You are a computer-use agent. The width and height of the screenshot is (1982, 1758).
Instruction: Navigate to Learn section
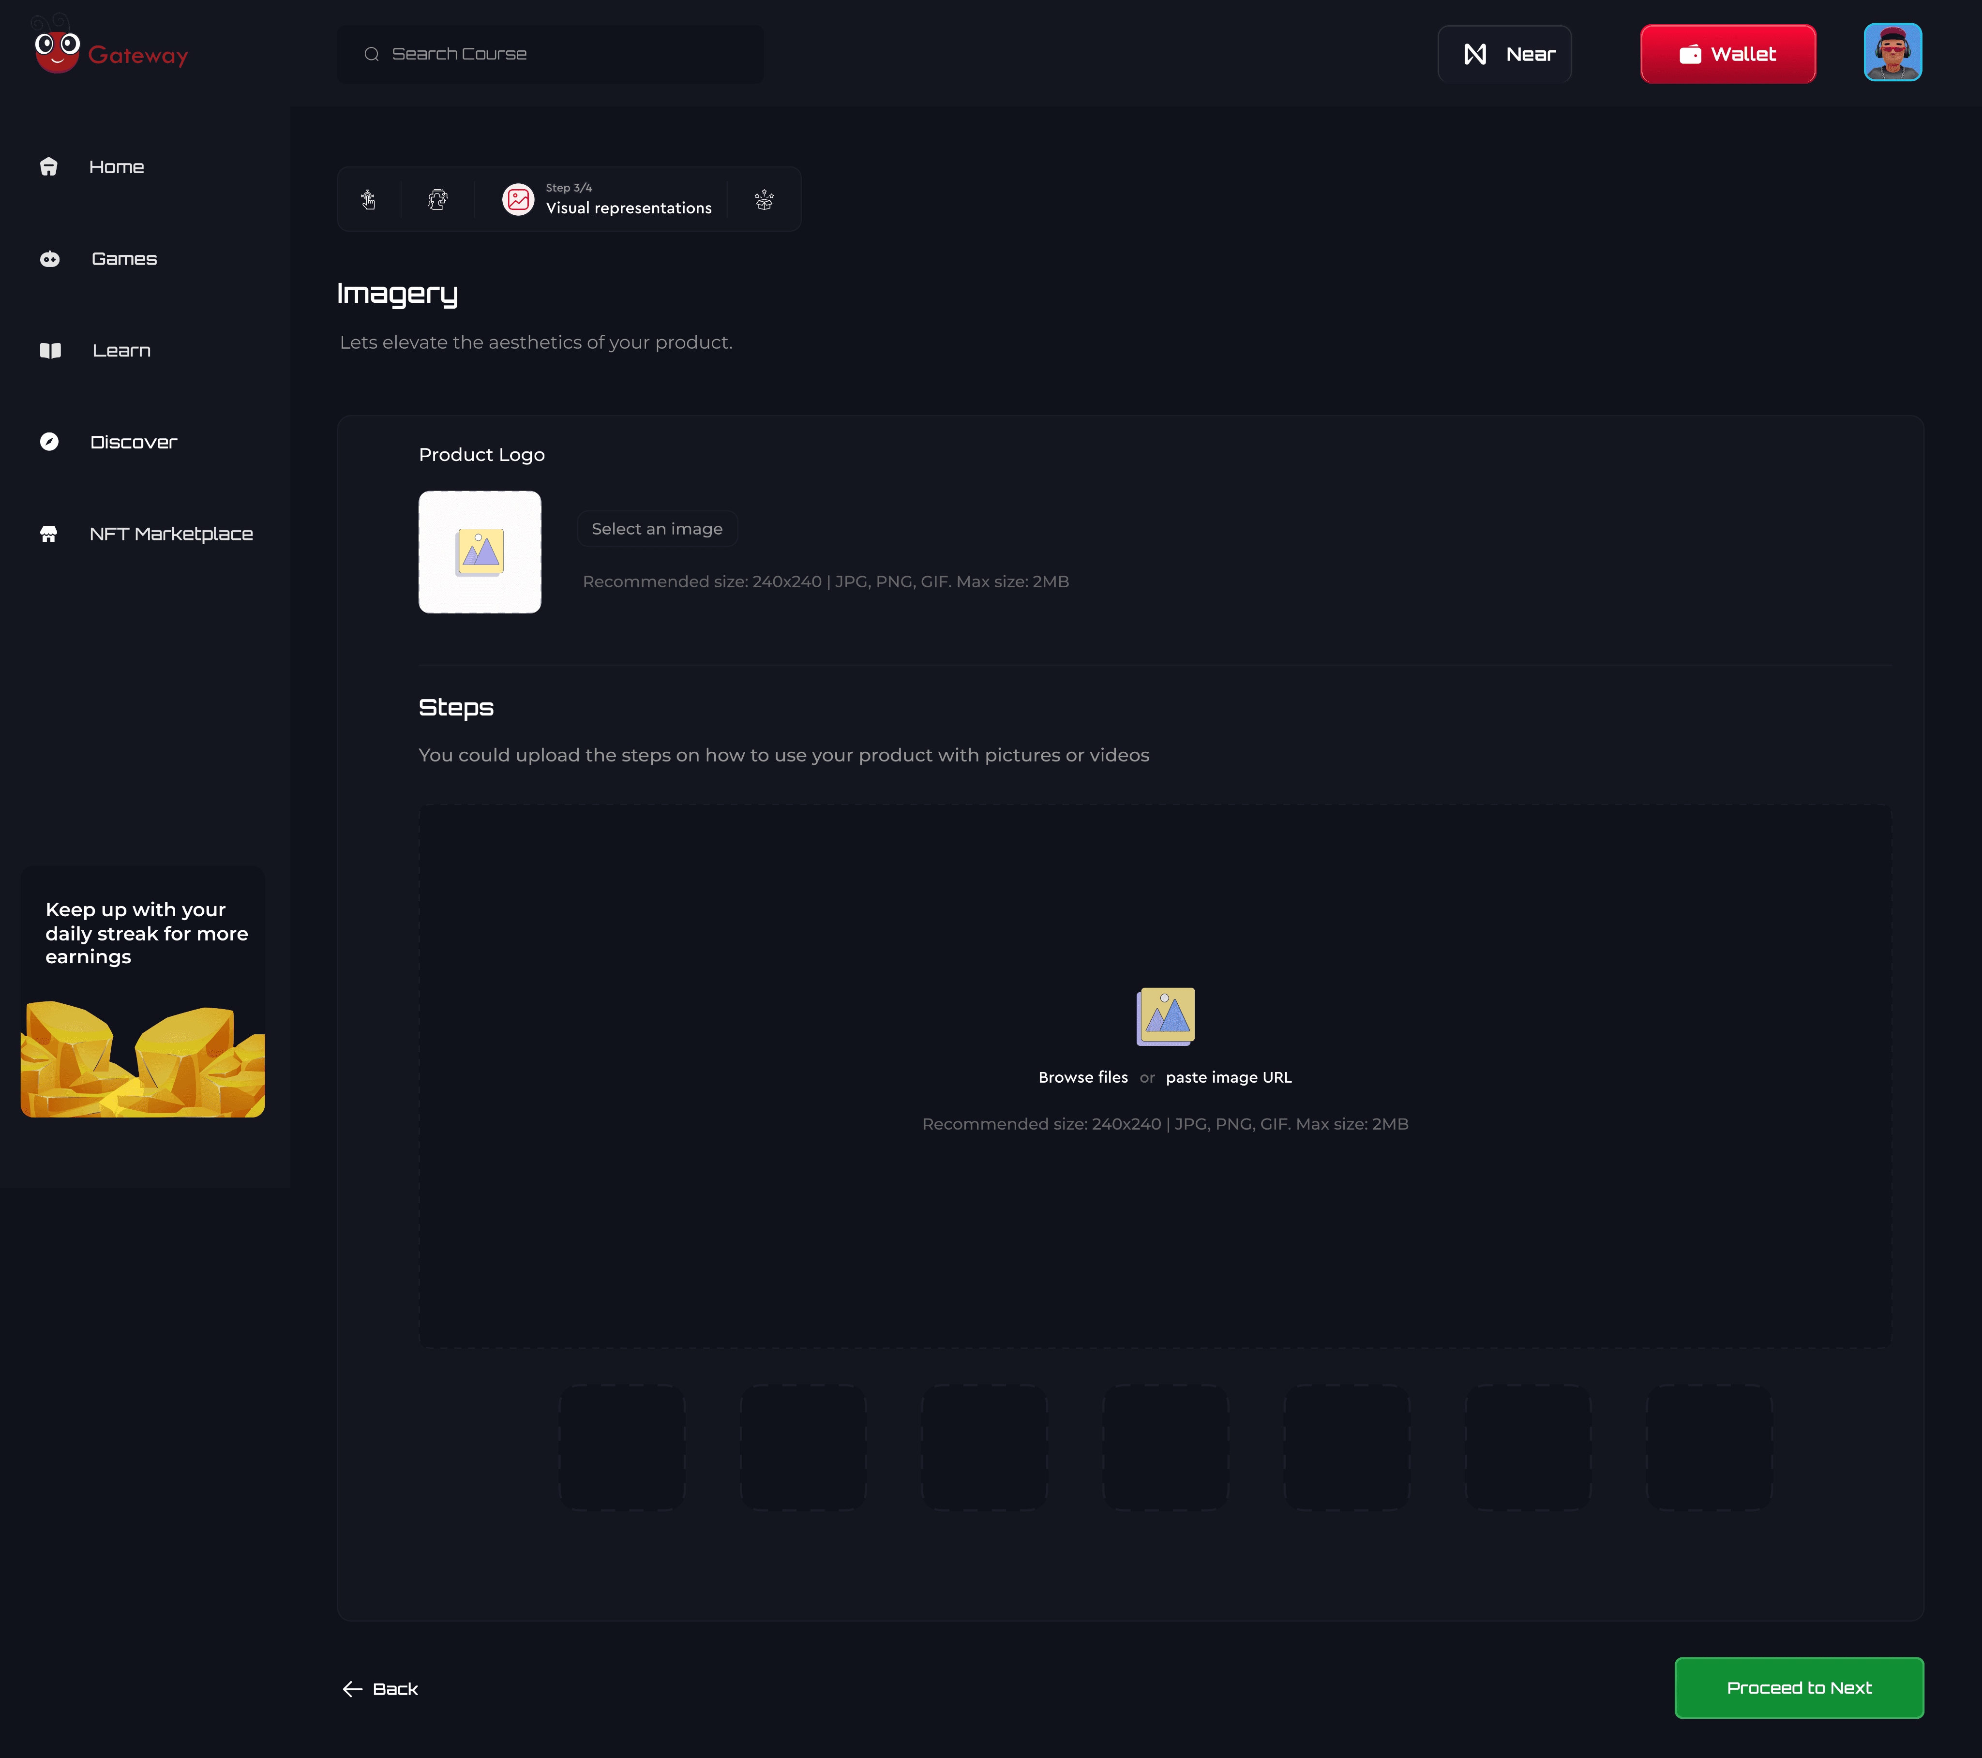(120, 350)
